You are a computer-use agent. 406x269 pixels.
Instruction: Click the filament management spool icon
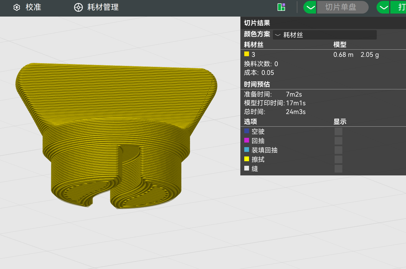click(x=78, y=8)
